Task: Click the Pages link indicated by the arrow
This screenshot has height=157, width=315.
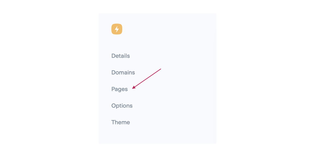Action: click(x=119, y=89)
